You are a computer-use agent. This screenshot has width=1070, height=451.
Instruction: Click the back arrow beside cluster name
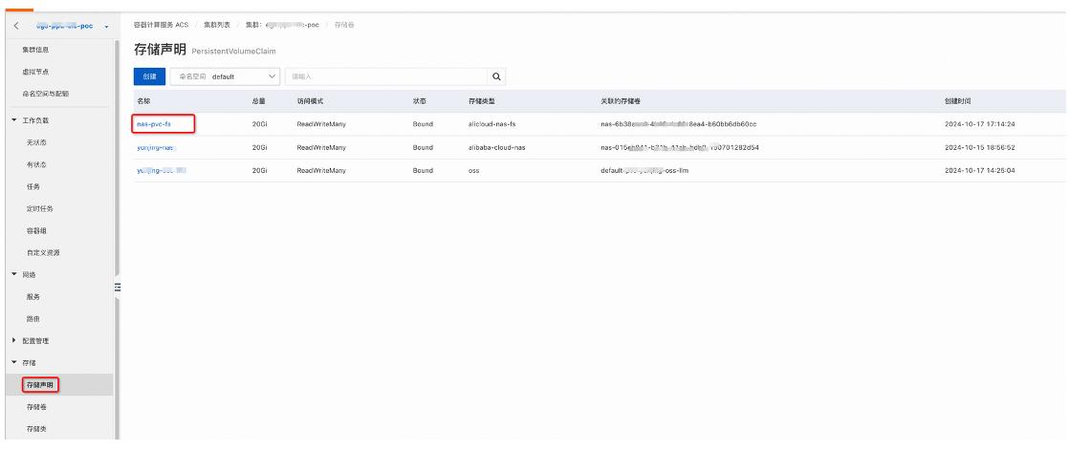16,26
